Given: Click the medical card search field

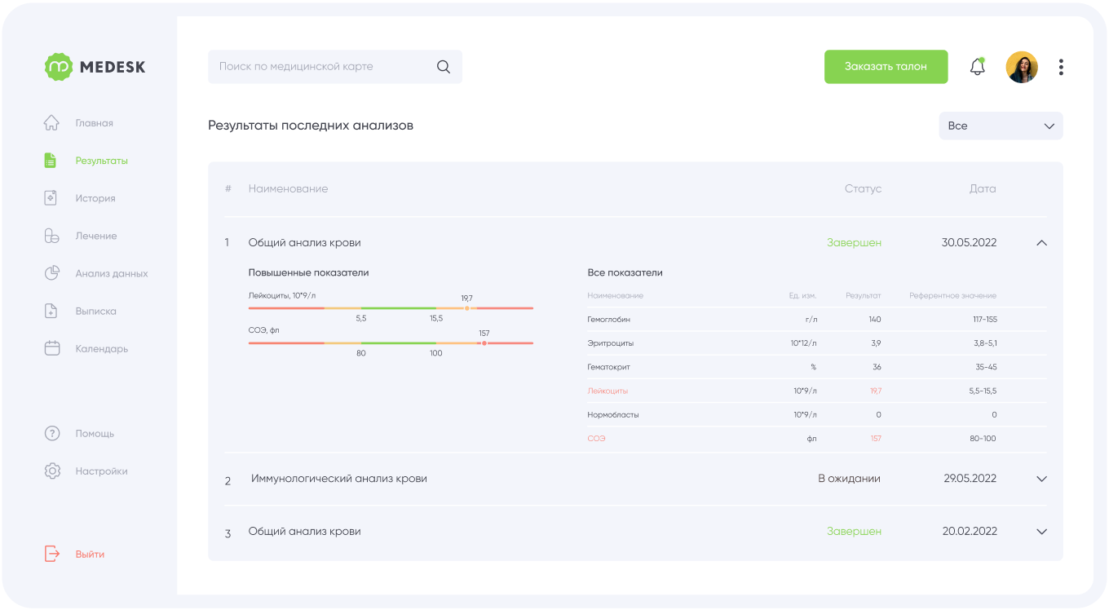Looking at the screenshot, I should [335, 67].
